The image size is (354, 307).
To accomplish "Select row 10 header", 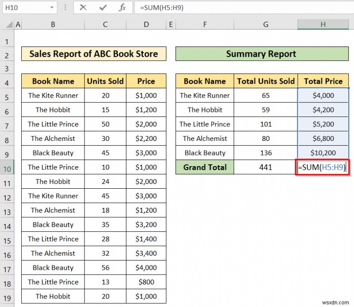I will pyautogui.click(x=8, y=167).
